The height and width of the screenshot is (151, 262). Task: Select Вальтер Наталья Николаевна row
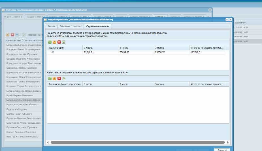tap(24, 137)
